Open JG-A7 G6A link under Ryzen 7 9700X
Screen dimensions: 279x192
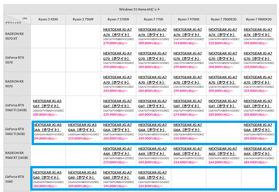pyautogui.click(x=189, y=128)
